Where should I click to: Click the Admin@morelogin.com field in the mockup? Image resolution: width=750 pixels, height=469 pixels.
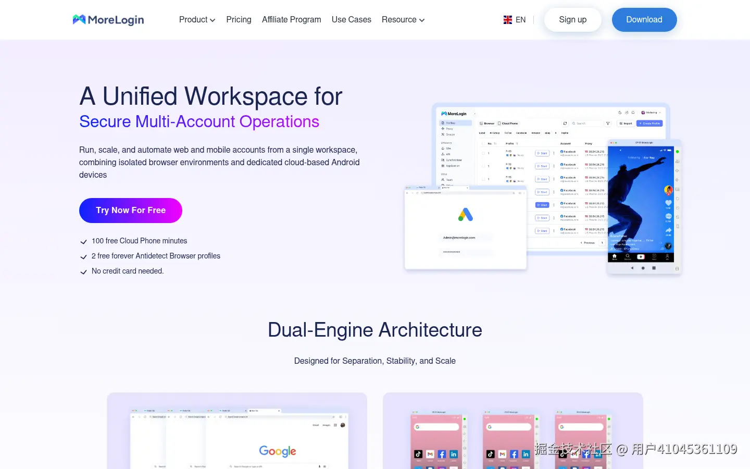(466, 238)
